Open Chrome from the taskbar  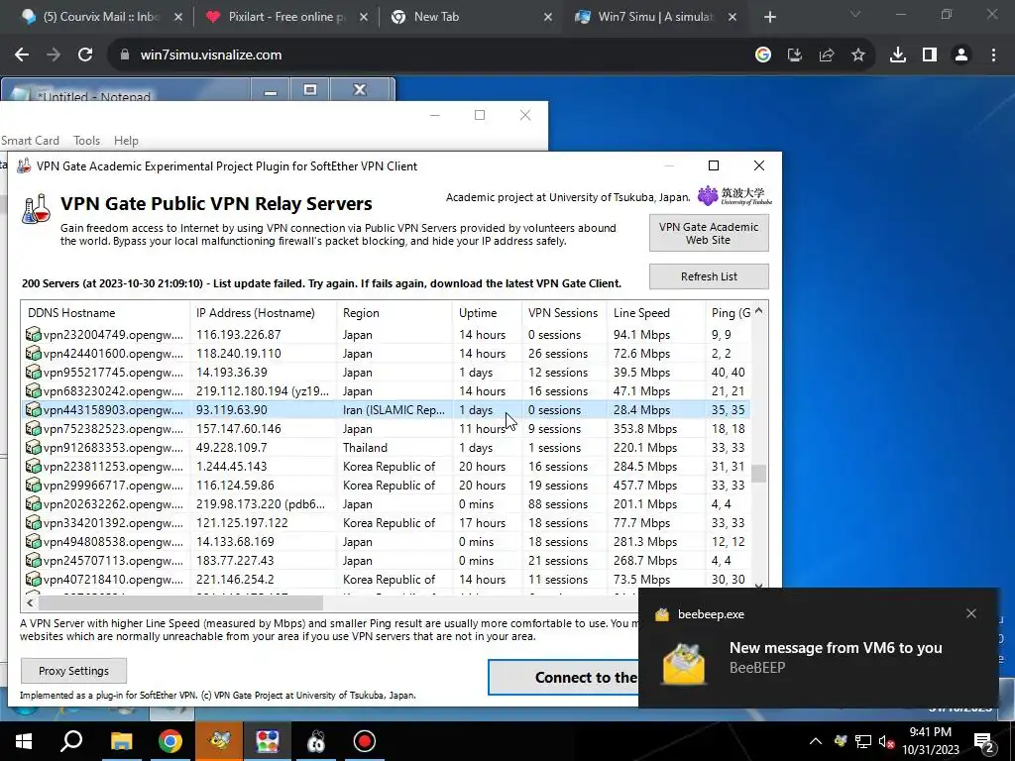(x=170, y=741)
